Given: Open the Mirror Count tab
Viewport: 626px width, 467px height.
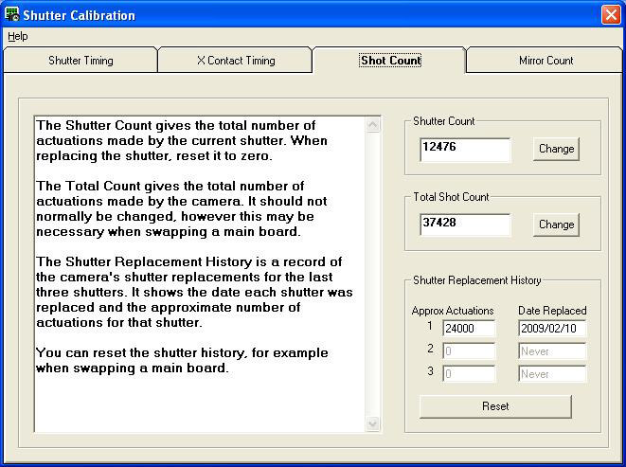Looking at the screenshot, I should [x=546, y=61].
